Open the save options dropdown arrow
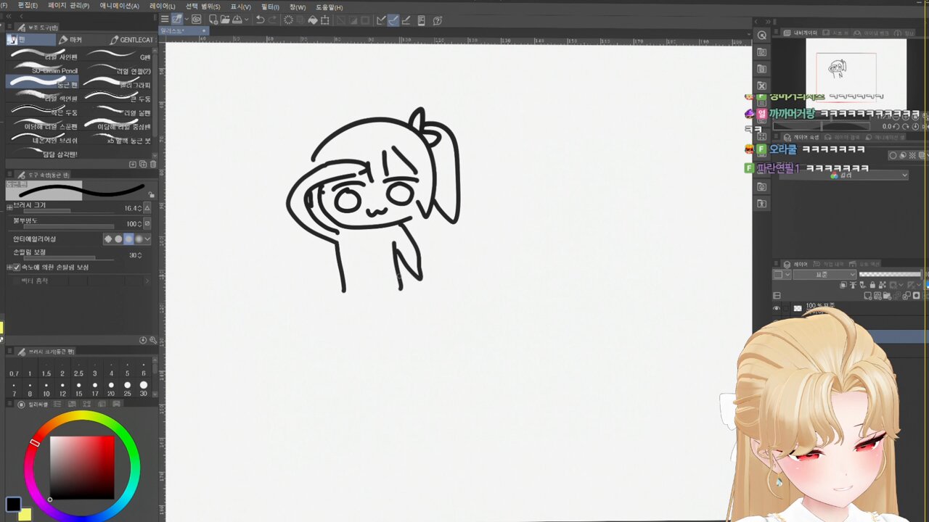This screenshot has width=929, height=522. pos(246,20)
